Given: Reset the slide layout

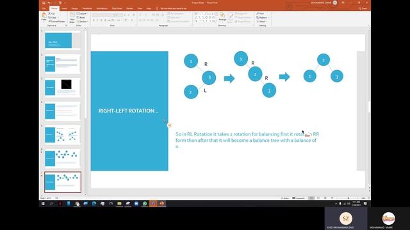Looking at the screenshot, I should (x=81, y=17).
